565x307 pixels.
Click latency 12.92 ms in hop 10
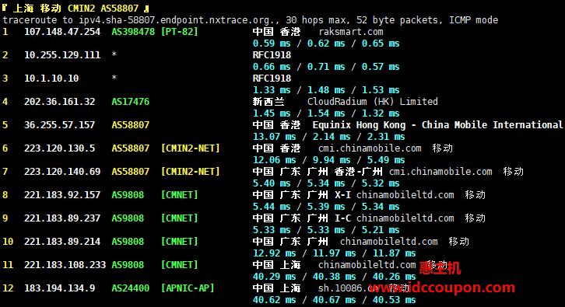point(274,253)
